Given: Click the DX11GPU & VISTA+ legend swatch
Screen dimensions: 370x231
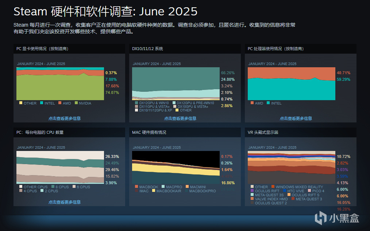Looking at the screenshot, I should pyautogui.click(x=136, y=106).
